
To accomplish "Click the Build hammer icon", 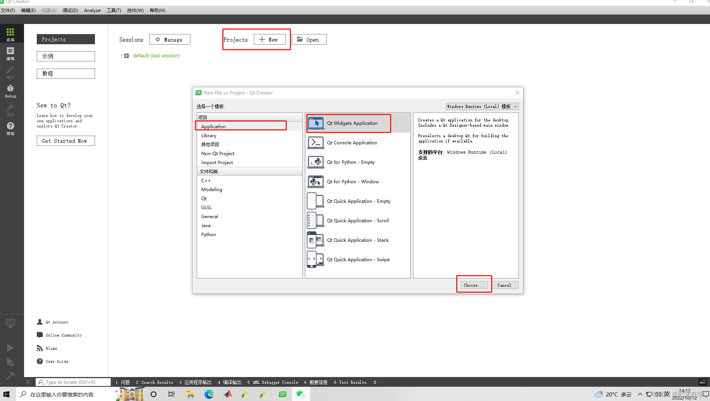I will click(x=11, y=375).
